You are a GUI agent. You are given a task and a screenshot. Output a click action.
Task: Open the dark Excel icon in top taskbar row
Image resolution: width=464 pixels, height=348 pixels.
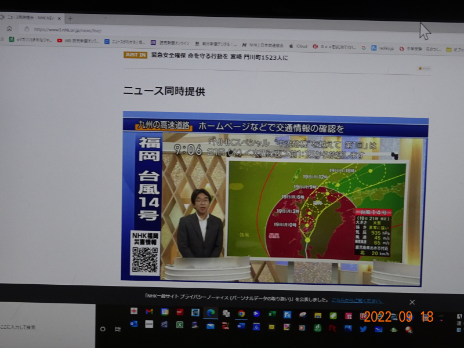pos(272,314)
